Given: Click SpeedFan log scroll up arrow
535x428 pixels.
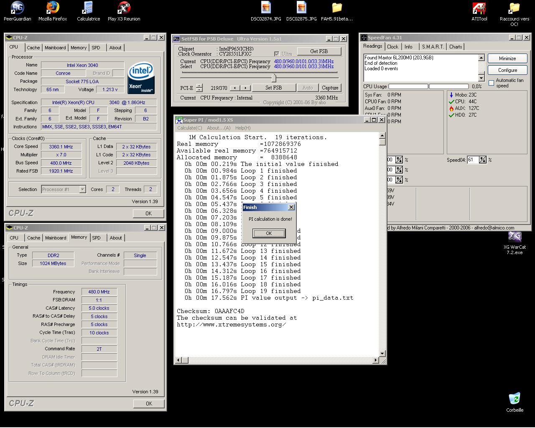Looking at the screenshot, I should (x=481, y=58).
